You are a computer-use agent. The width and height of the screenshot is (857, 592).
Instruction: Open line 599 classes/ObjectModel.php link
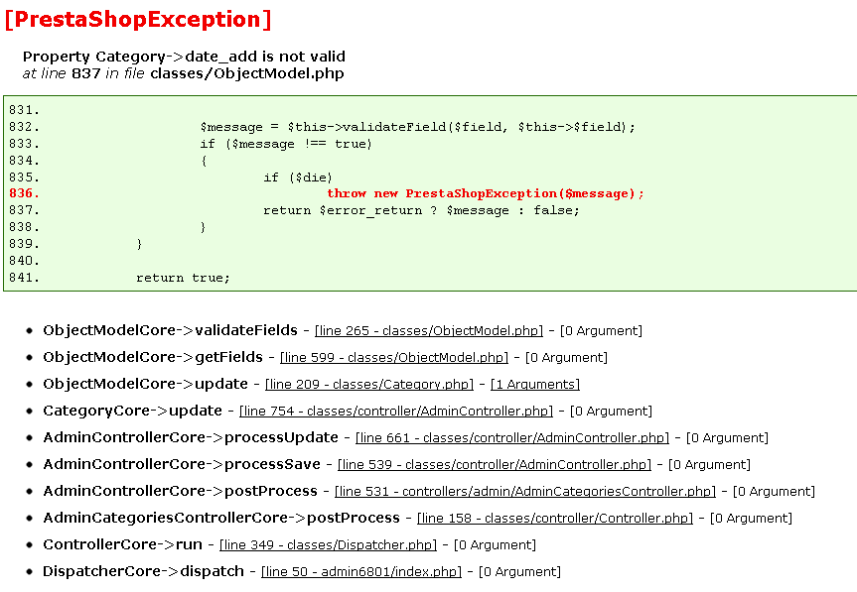[393, 357]
